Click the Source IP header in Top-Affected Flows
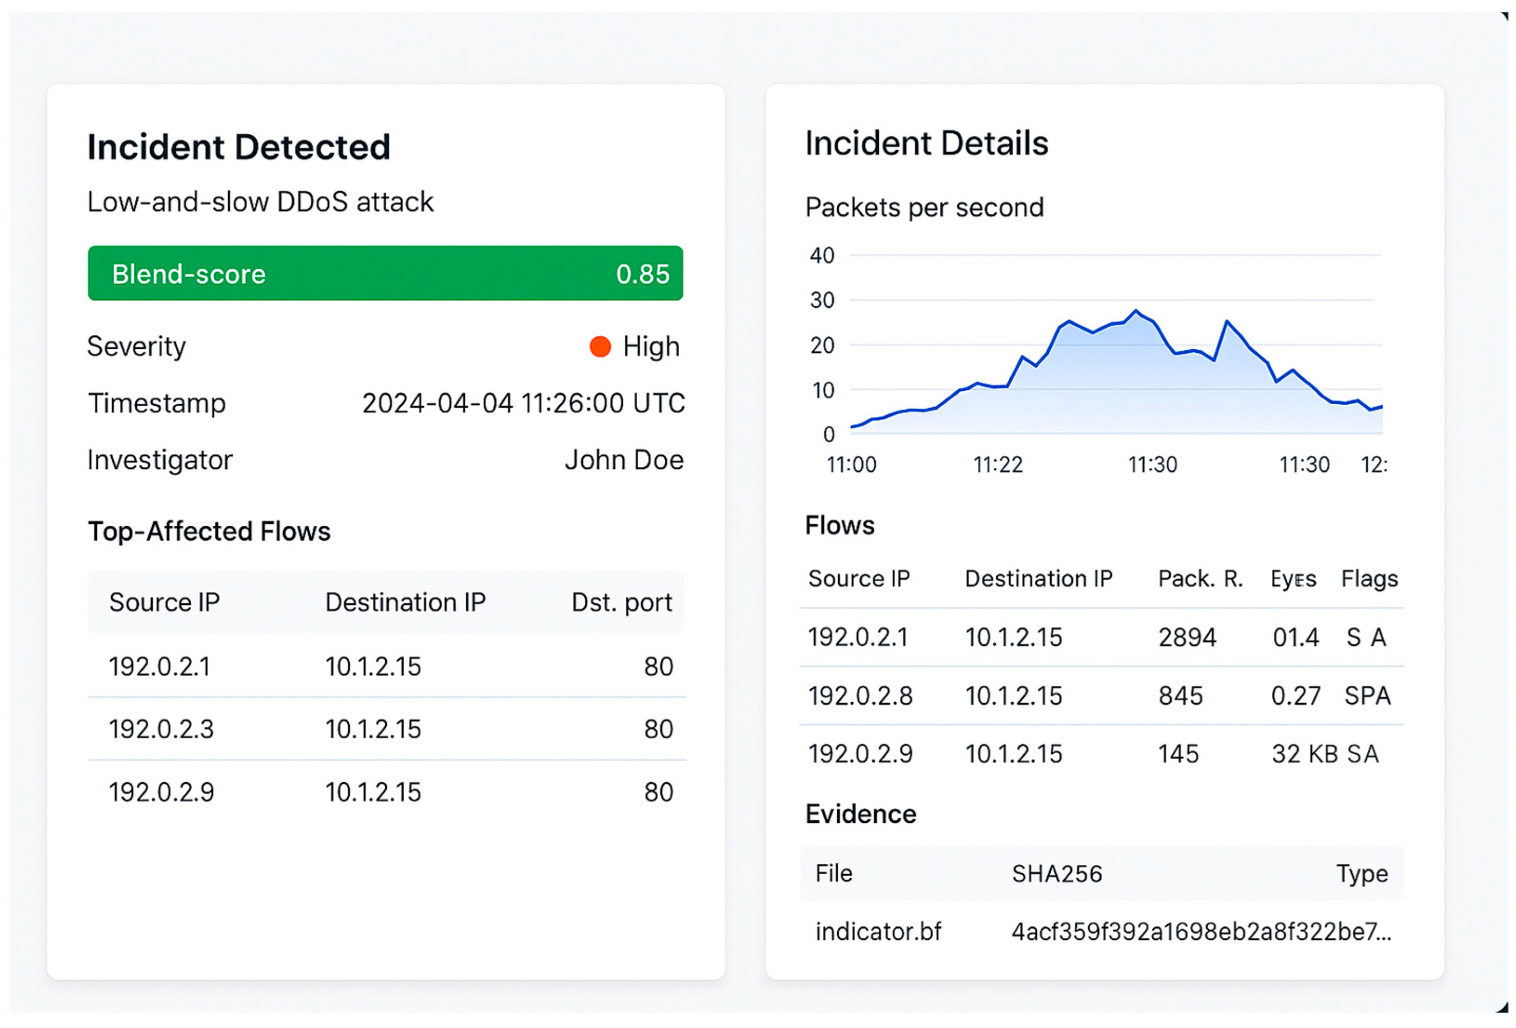 coord(164,602)
